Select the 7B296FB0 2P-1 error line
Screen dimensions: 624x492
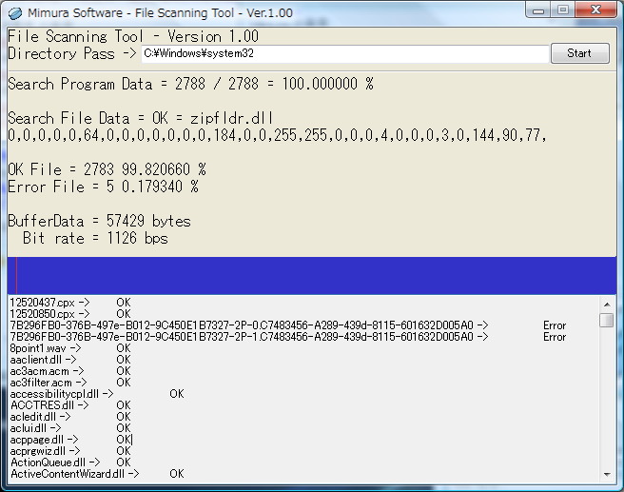pyautogui.click(x=287, y=337)
